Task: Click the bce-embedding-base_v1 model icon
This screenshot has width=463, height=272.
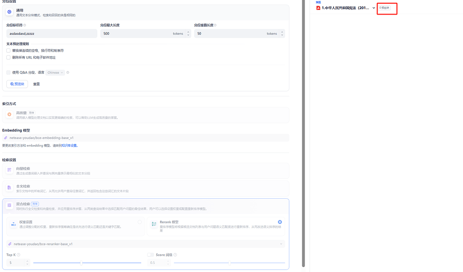Action: (x=5, y=138)
